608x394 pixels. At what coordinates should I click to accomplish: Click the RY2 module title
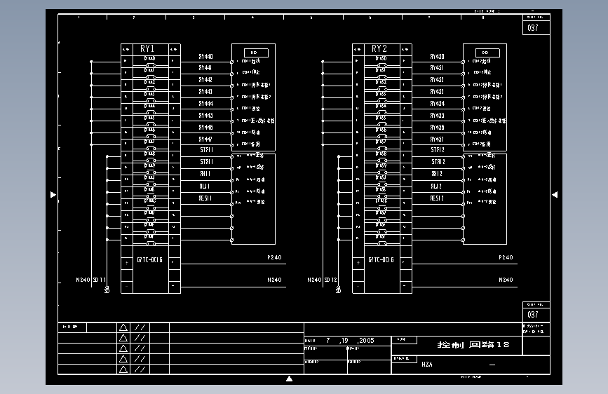(379, 49)
